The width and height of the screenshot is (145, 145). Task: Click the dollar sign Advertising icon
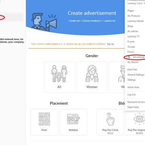(129, 57)
